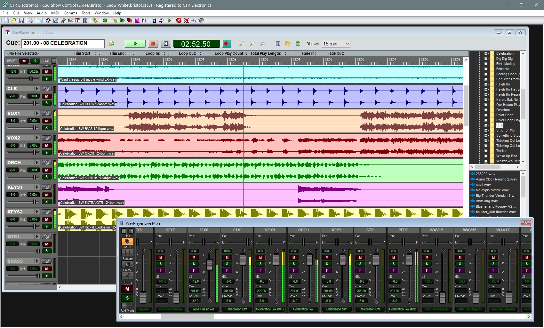Select the Print icon in the main toolbar
The image size is (544, 328).
tap(31, 20)
